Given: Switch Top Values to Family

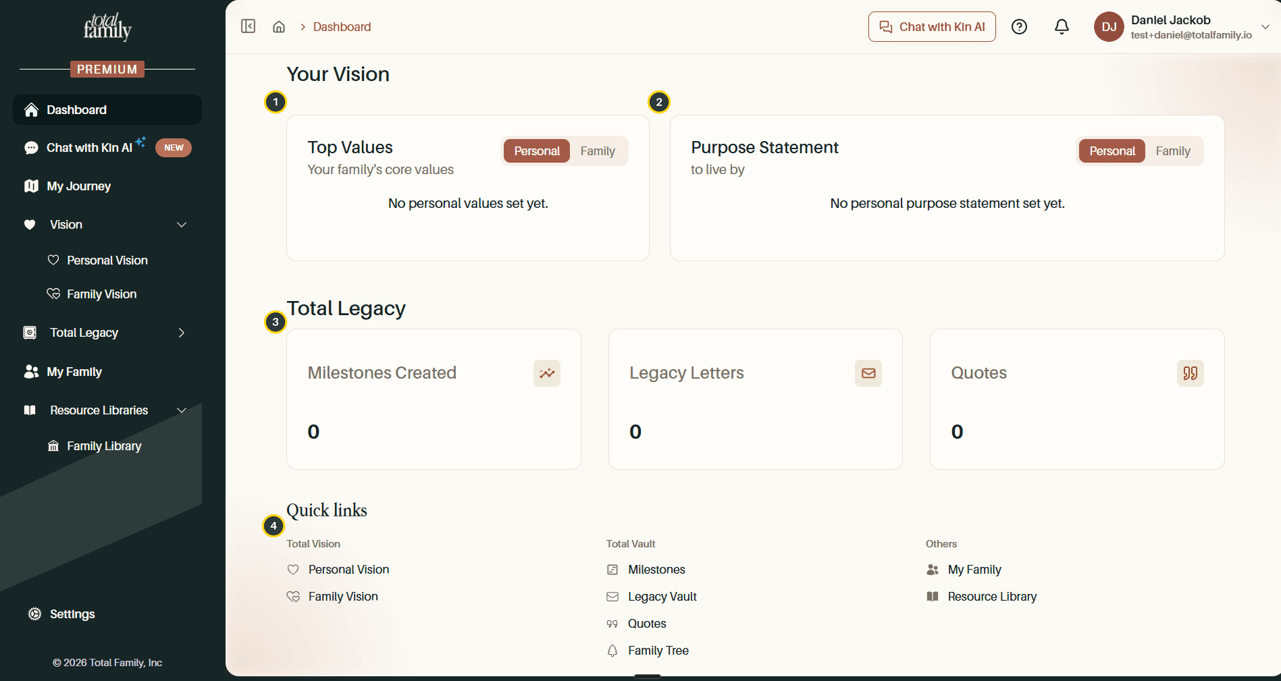Looking at the screenshot, I should click(598, 151).
